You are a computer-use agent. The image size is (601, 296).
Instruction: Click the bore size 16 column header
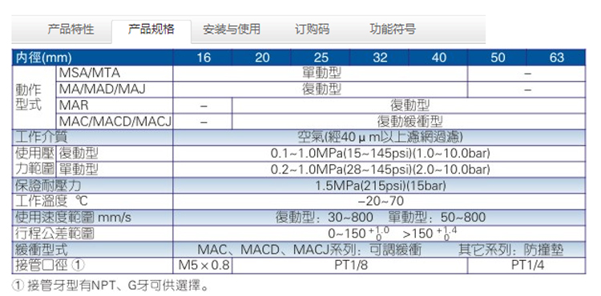tap(204, 58)
